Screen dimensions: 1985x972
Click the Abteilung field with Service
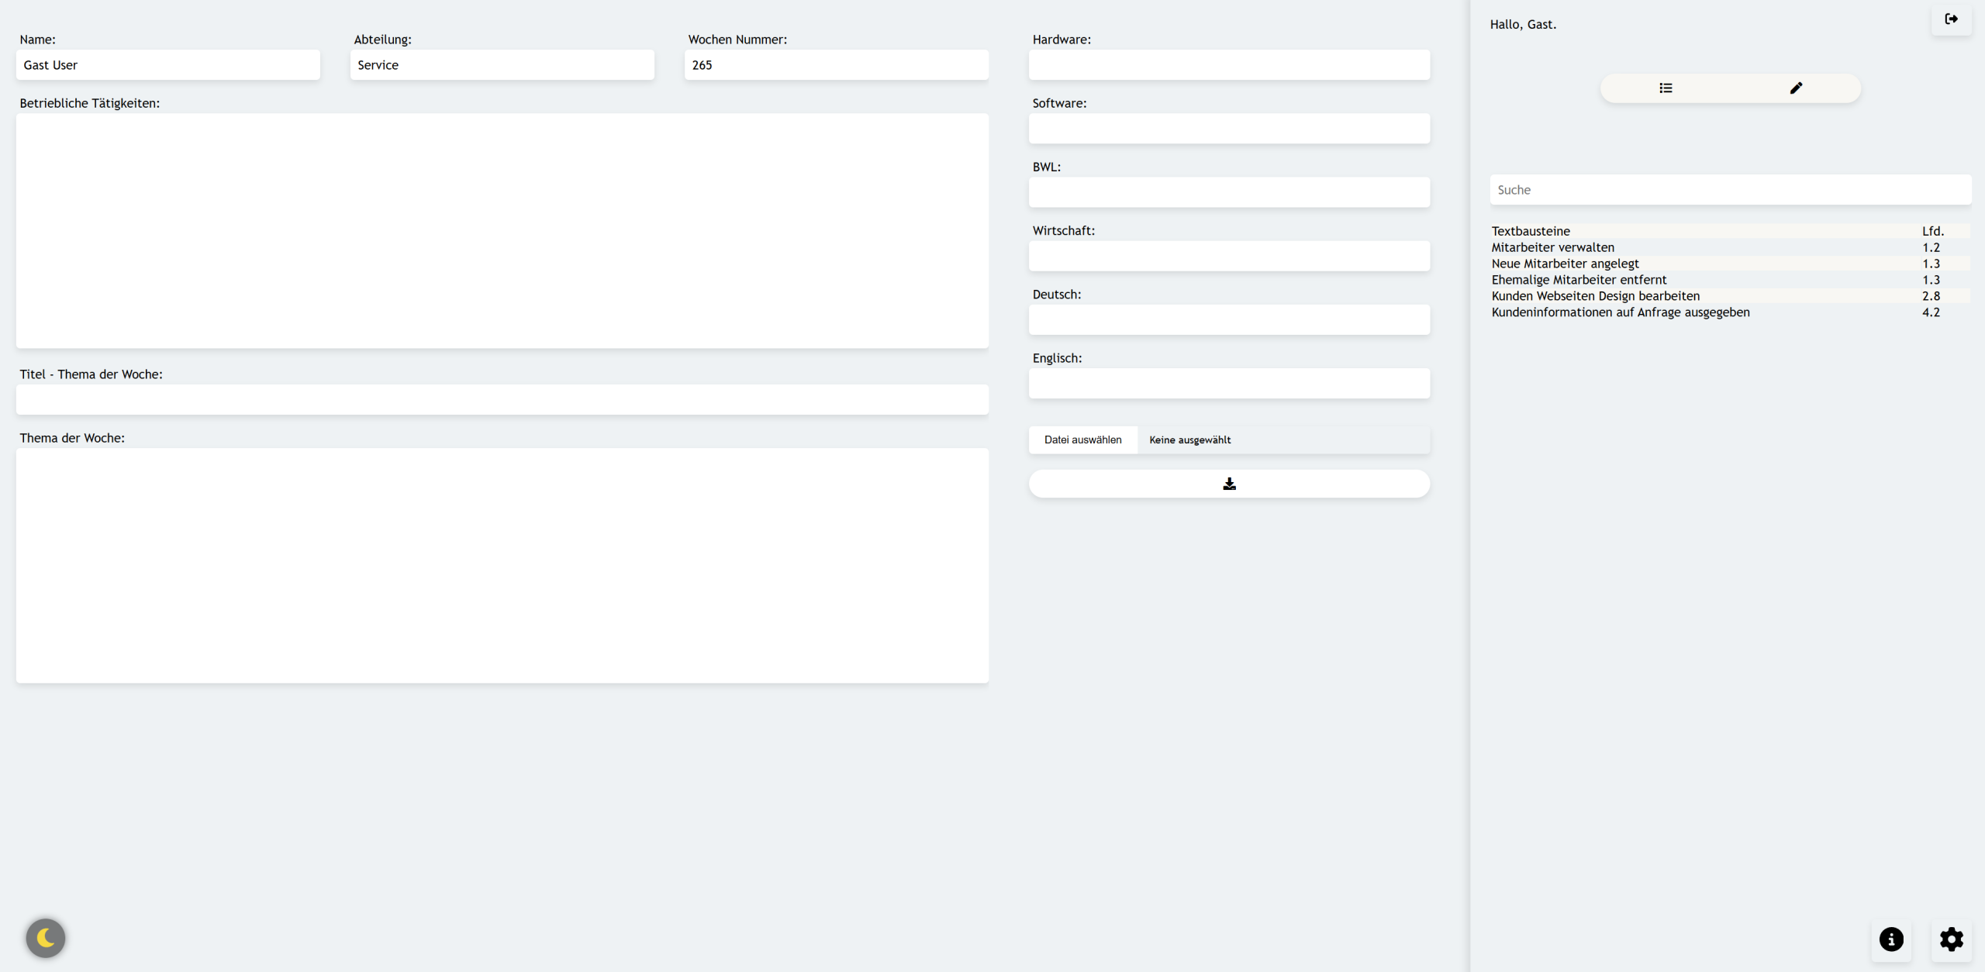coord(502,65)
